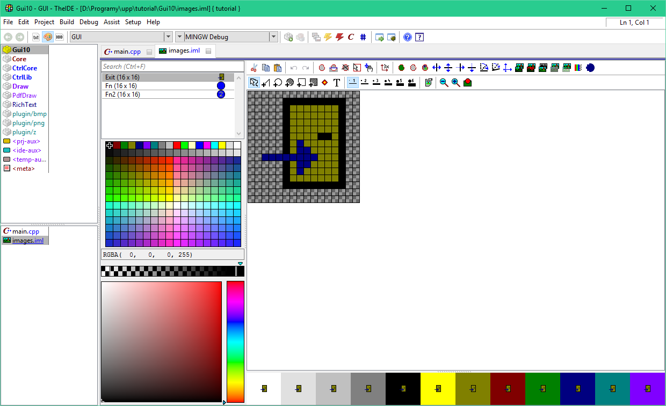This screenshot has height=406, width=666.
Task: Click the Zoom out magnifier
Action: click(x=444, y=83)
